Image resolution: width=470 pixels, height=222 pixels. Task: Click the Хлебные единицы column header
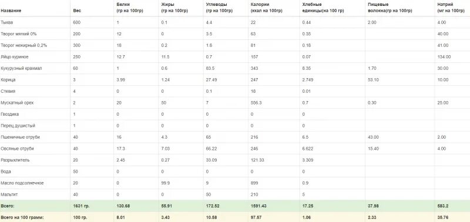tap(323, 8)
